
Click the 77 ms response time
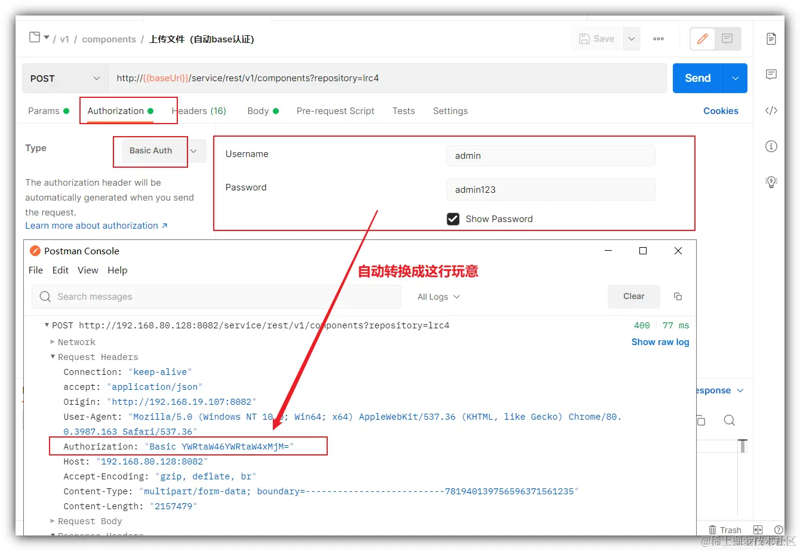[676, 325]
